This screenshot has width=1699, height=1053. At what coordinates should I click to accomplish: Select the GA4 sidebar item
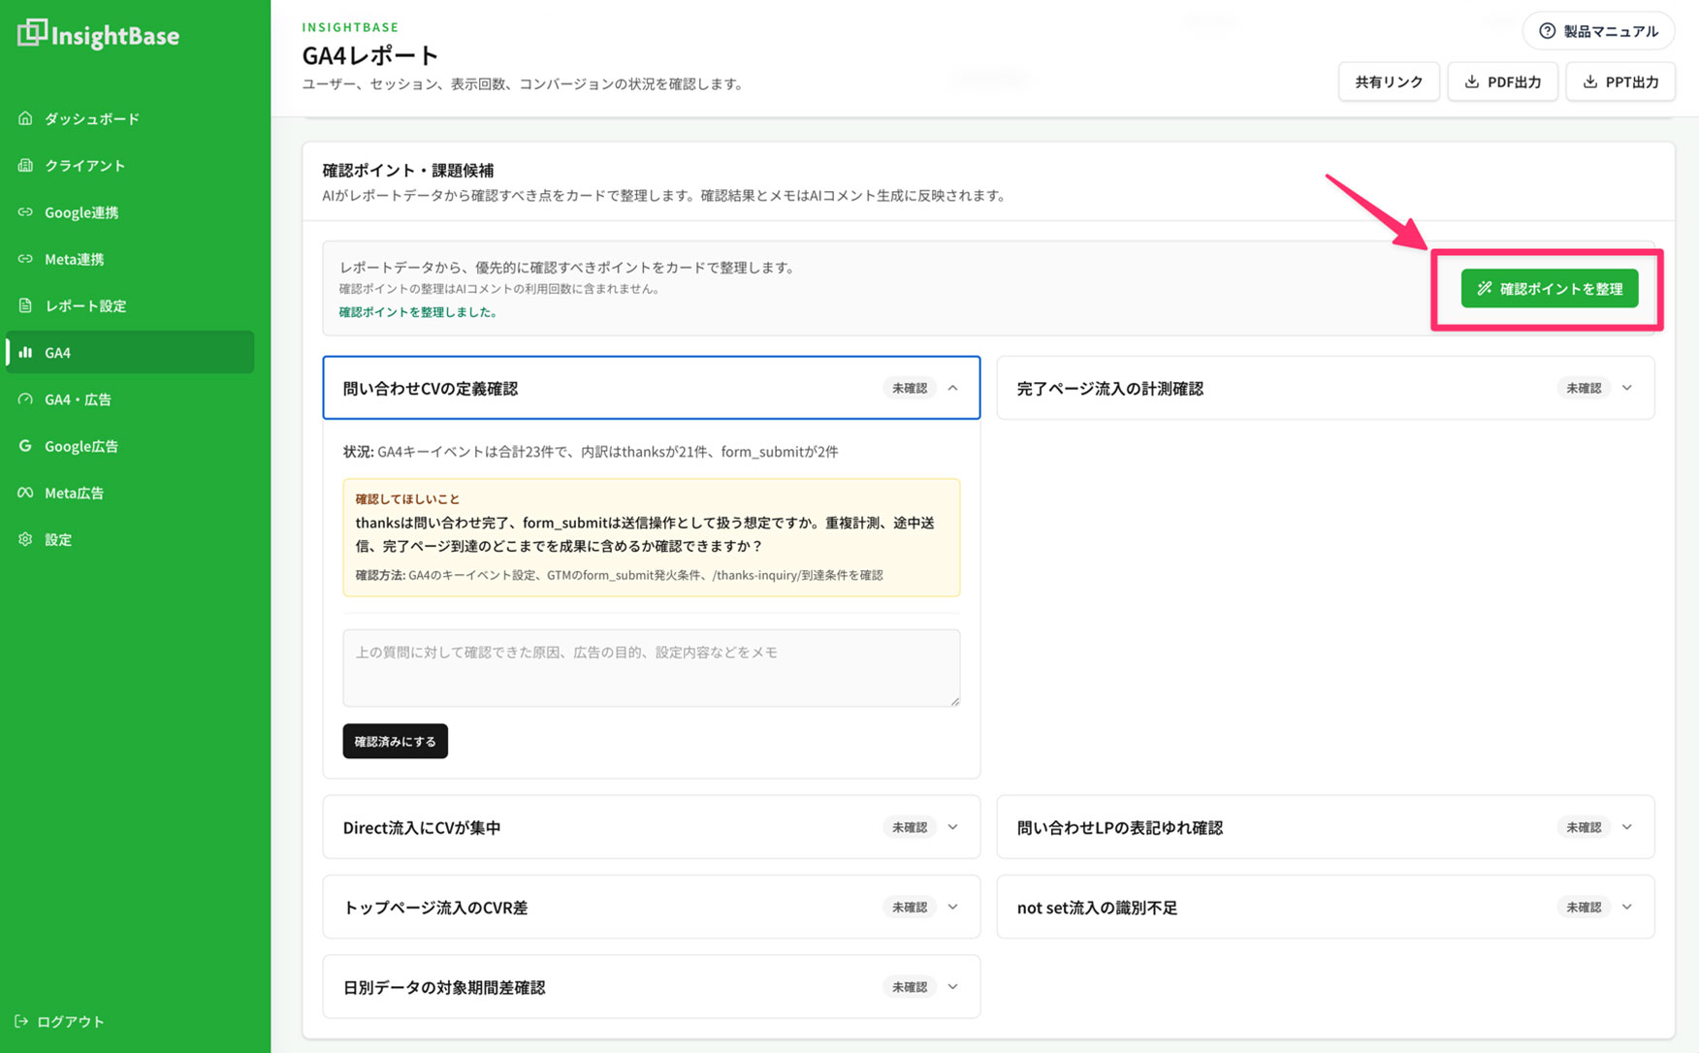point(130,352)
